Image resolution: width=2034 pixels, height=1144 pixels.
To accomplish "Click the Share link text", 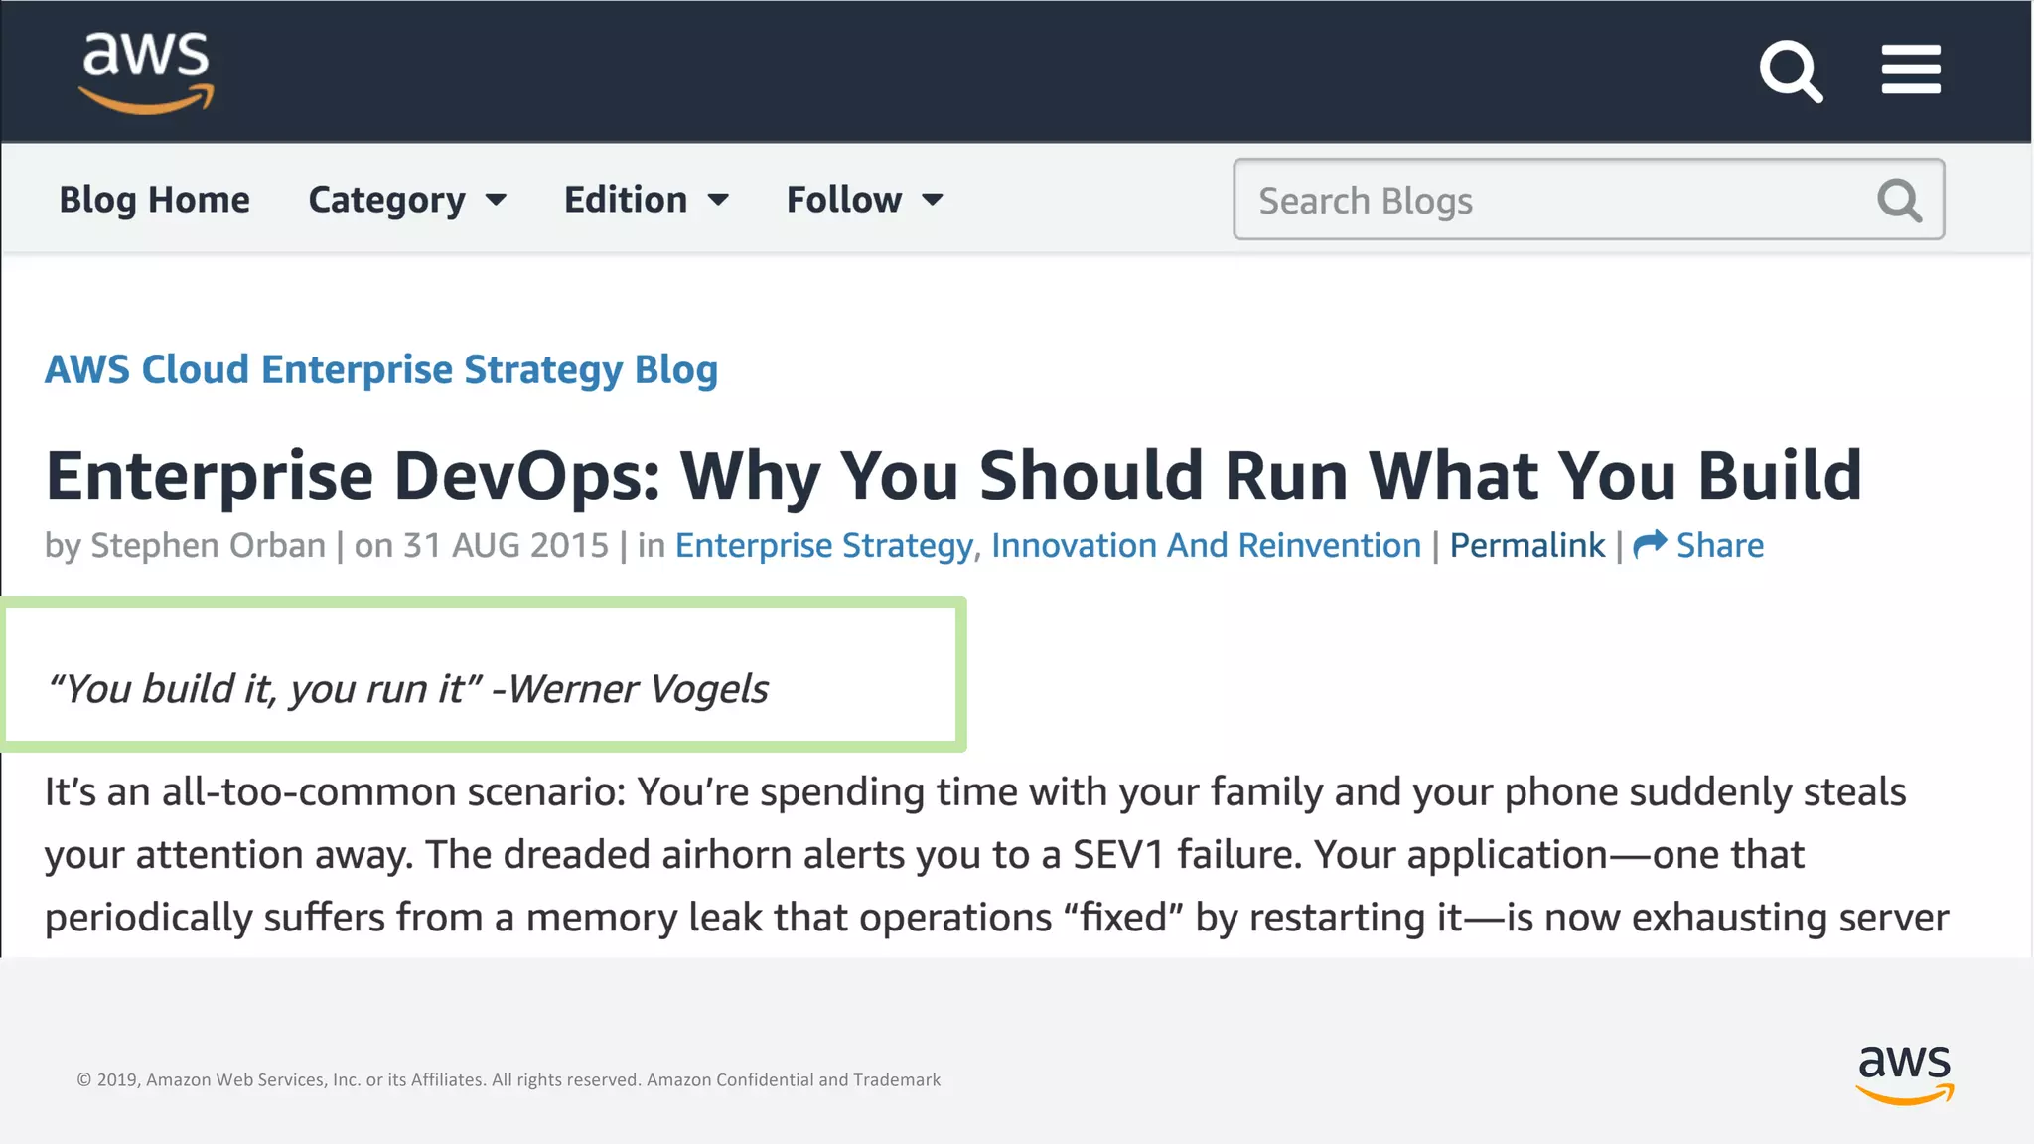I will click(1720, 545).
